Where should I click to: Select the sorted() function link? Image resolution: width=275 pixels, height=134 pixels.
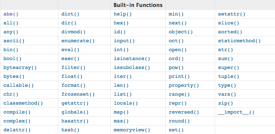tap(230, 32)
